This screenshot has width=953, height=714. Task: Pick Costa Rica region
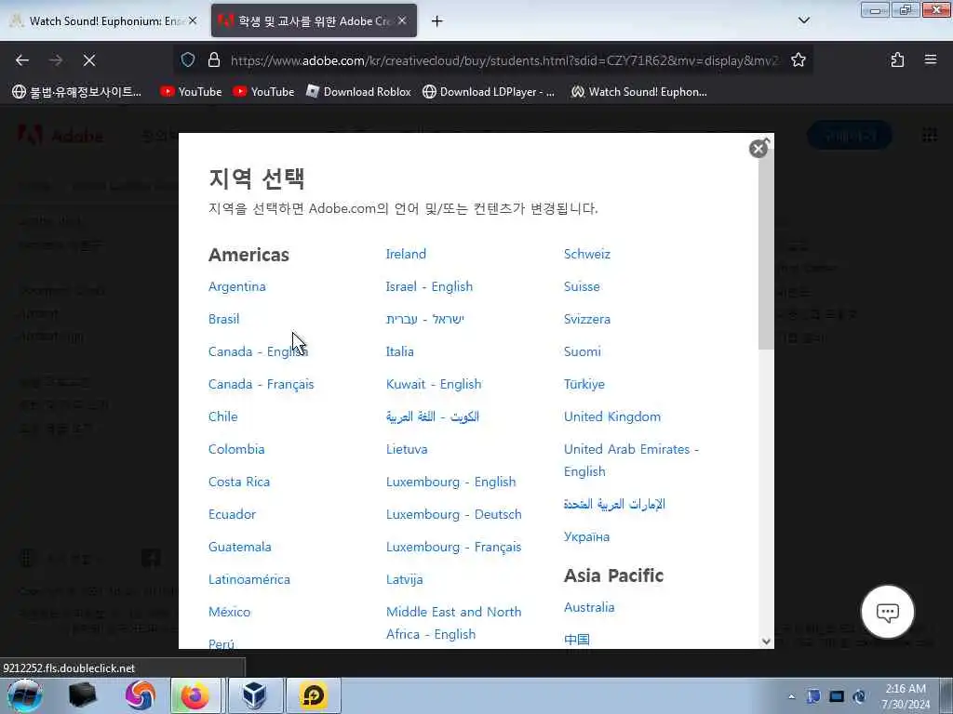pyautogui.click(x=239, y=483)
